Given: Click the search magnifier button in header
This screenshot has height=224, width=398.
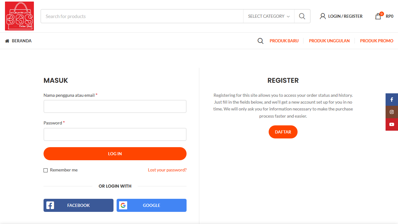Looking at the screenshot, I should point(302,16).
